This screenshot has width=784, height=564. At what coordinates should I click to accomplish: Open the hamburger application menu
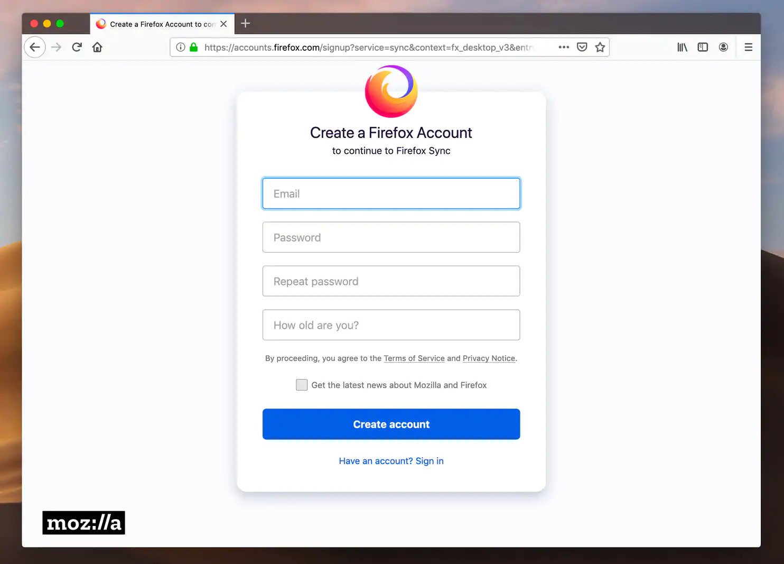[x=748, y=47]
